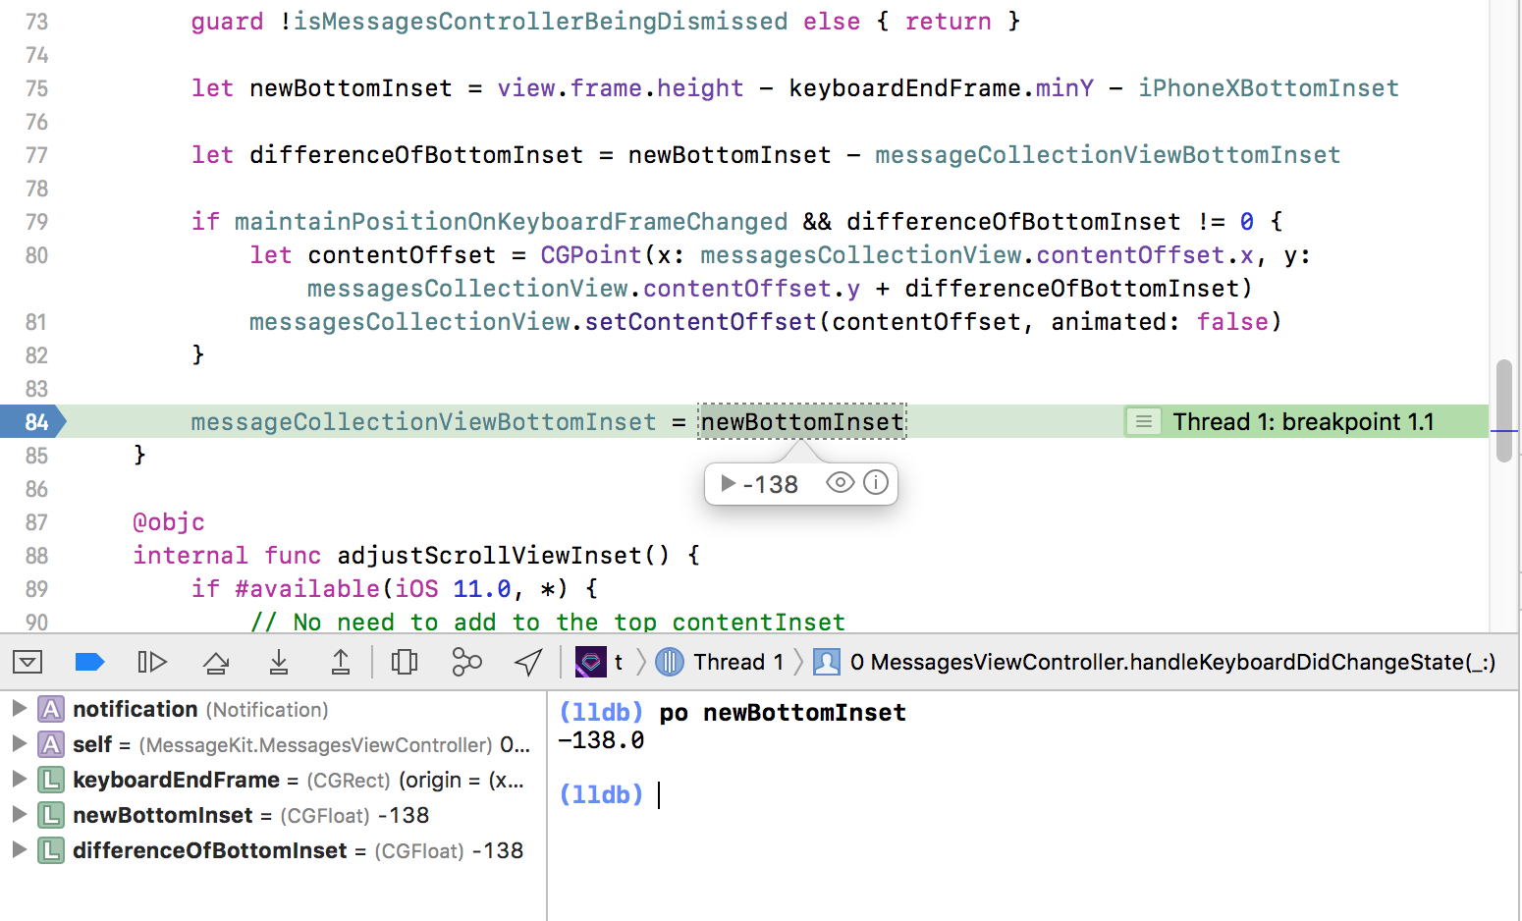
Task: Select the differenceOfBottomInset local variable icon
Action: point(51,850)
